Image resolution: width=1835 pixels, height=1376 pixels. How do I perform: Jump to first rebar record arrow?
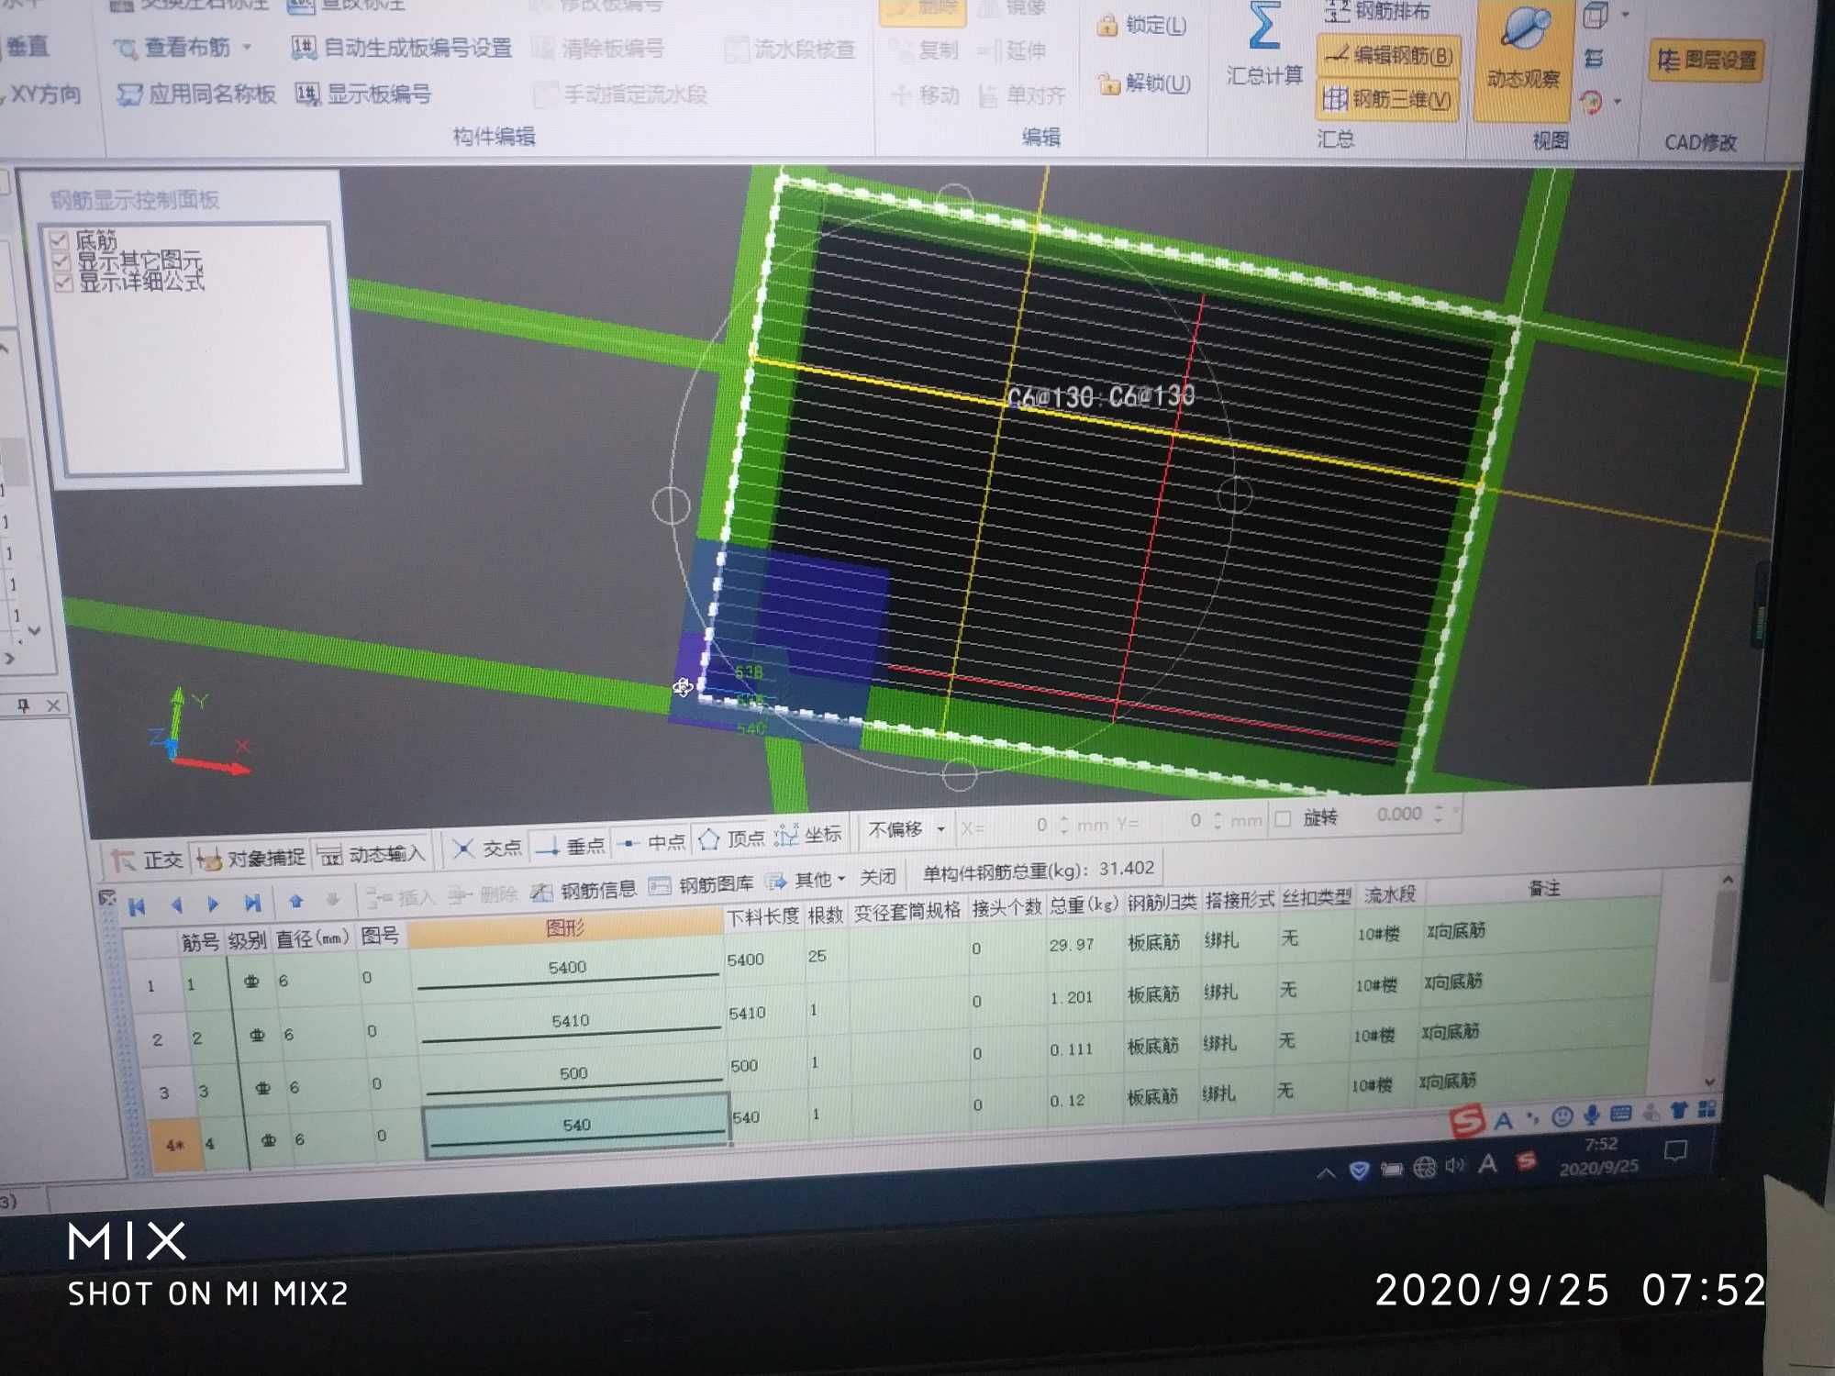click(138, 906)
